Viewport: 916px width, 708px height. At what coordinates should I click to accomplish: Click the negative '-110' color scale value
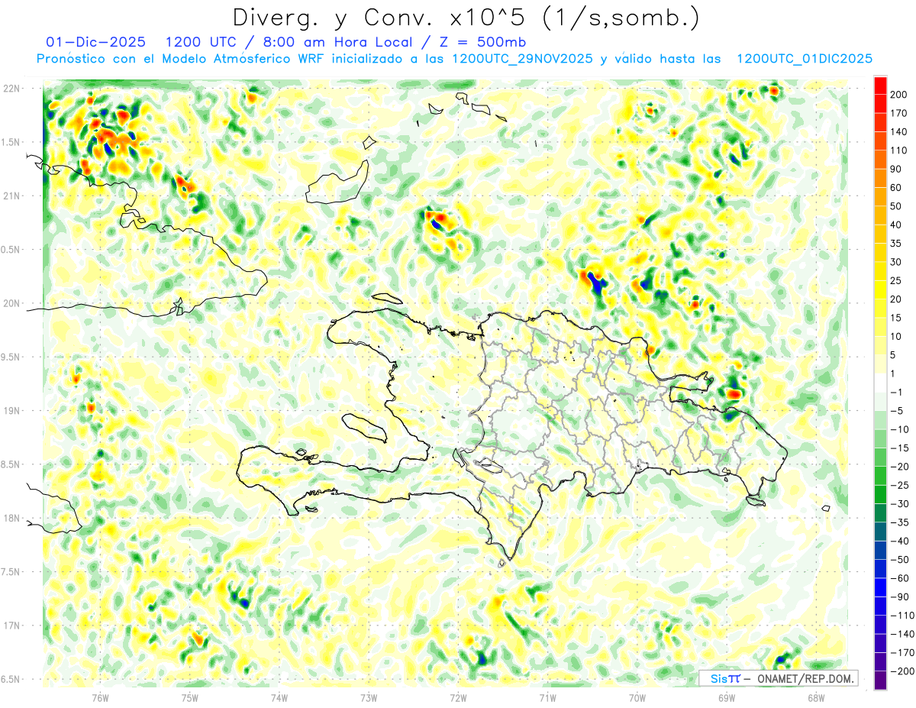(x=901, y=616)
